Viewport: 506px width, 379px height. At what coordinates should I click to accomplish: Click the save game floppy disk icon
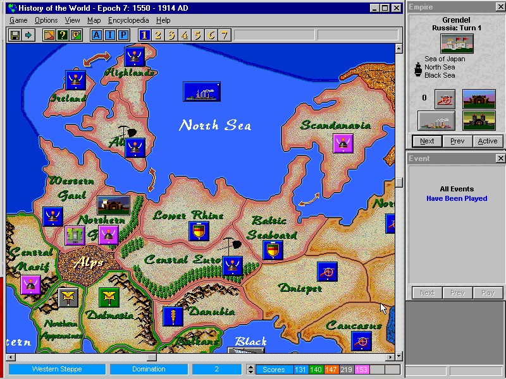[x=15, y=35]
